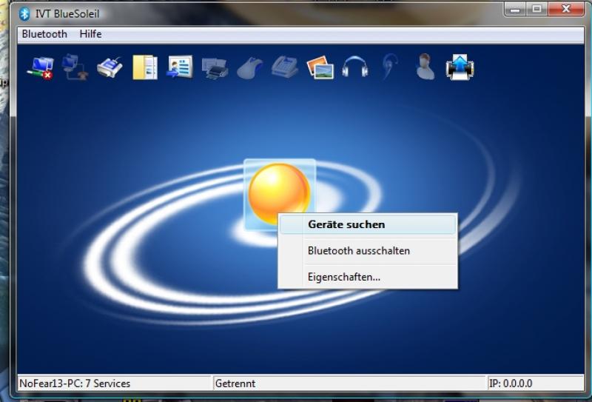Click the orange sun local device ball

click(280, 193)
